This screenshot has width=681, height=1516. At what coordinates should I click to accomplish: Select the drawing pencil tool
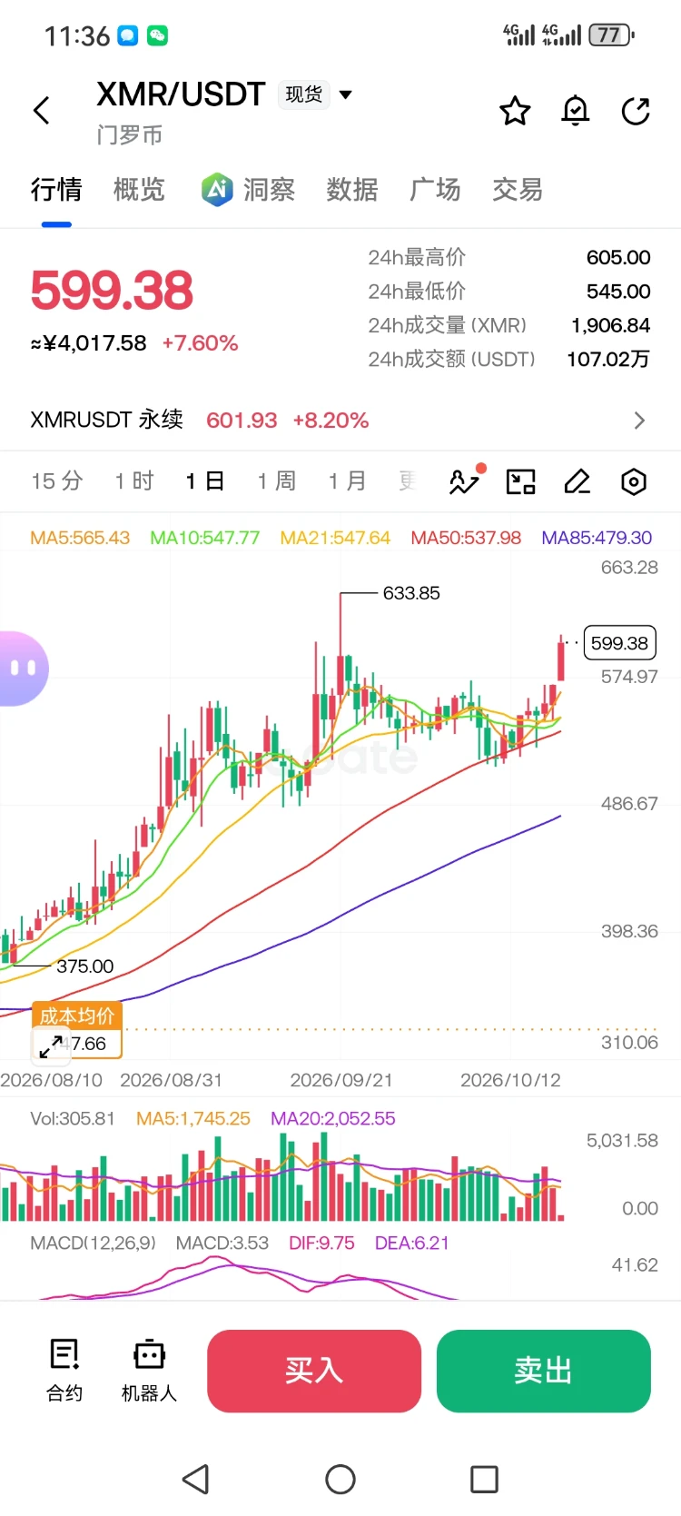point(577,481)
